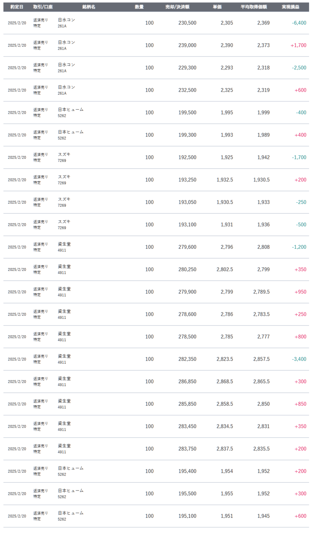315x533 pixels.
Task: Sort by the 実現損益 column header
Action: pos(290,7)
